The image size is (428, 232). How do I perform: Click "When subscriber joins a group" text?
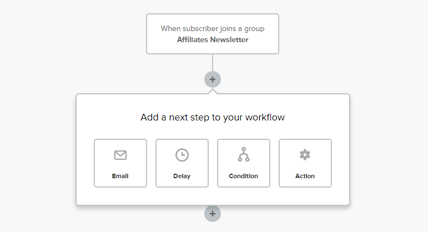[213, 29]
